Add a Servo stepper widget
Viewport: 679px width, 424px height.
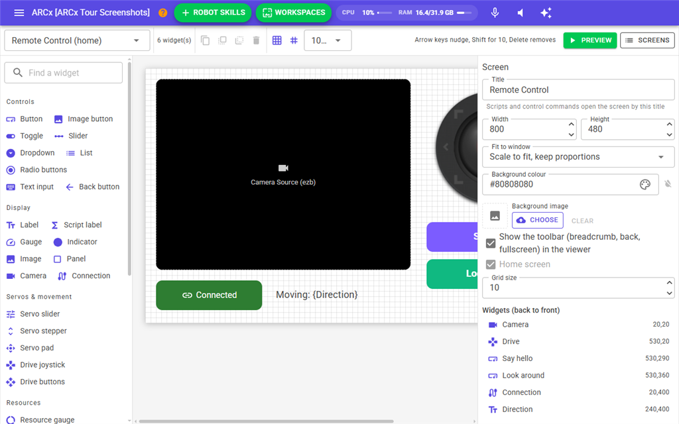click(37, 331)
